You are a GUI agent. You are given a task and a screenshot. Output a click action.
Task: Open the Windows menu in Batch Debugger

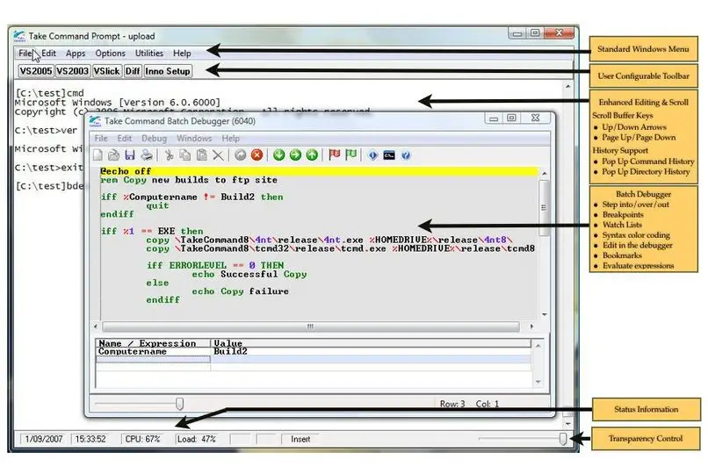pyautogui.click(x=194, y=139)
